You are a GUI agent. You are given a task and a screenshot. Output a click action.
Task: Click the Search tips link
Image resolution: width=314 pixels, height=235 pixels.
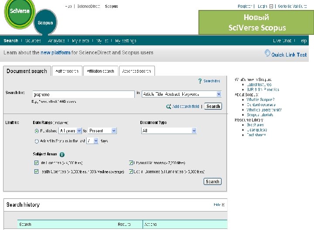tap(212, 81)
